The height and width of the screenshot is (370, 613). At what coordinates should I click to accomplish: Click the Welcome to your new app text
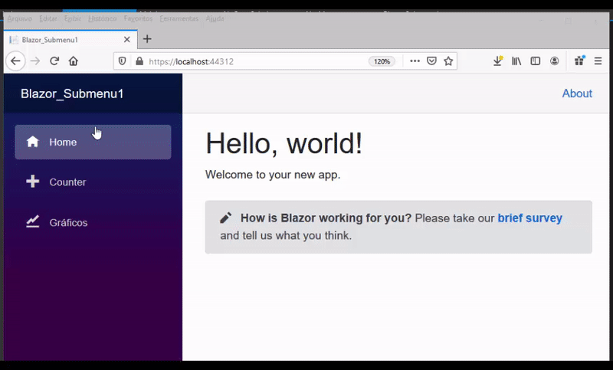click(x=273, y=175)
